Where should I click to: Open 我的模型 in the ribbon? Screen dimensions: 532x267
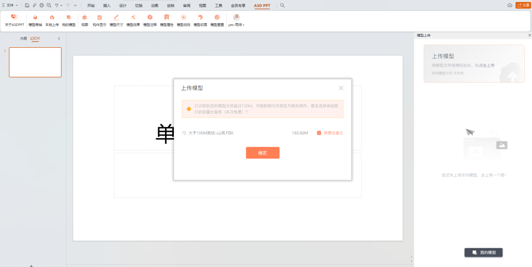point(68,21)
